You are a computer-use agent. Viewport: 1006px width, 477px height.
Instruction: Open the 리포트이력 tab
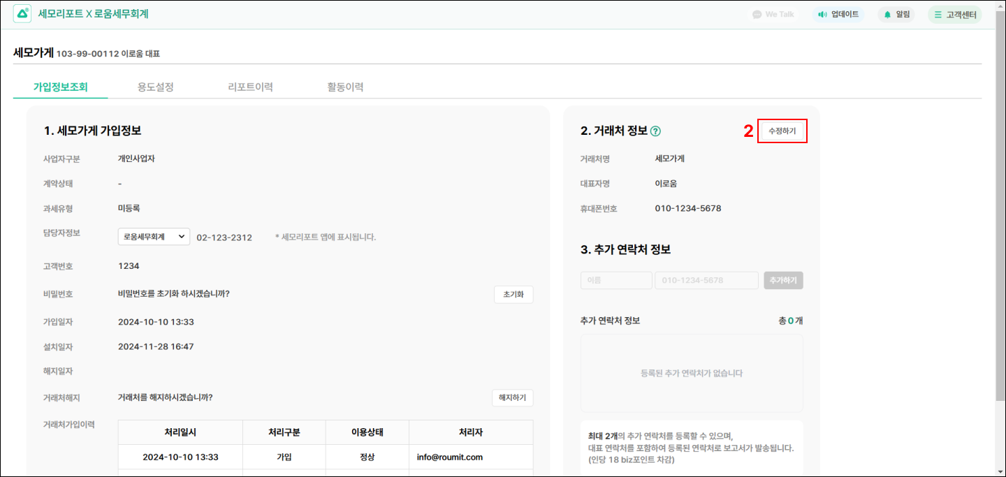tap(250, 87)
